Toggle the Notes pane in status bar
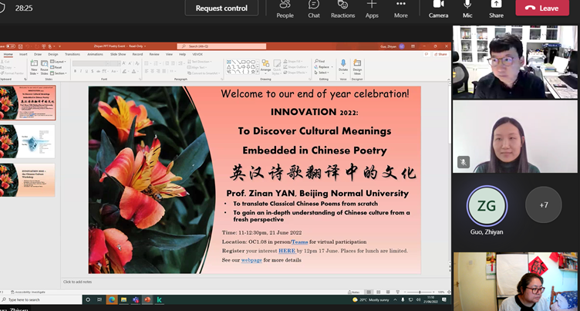580x311 pixels. pyautogui.click(x=356, y=292)
